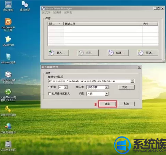Image resolution: width=166 pixels, height=155 pixels.
Task: Click the 浏览 browse button
Action: click(127, 87)
